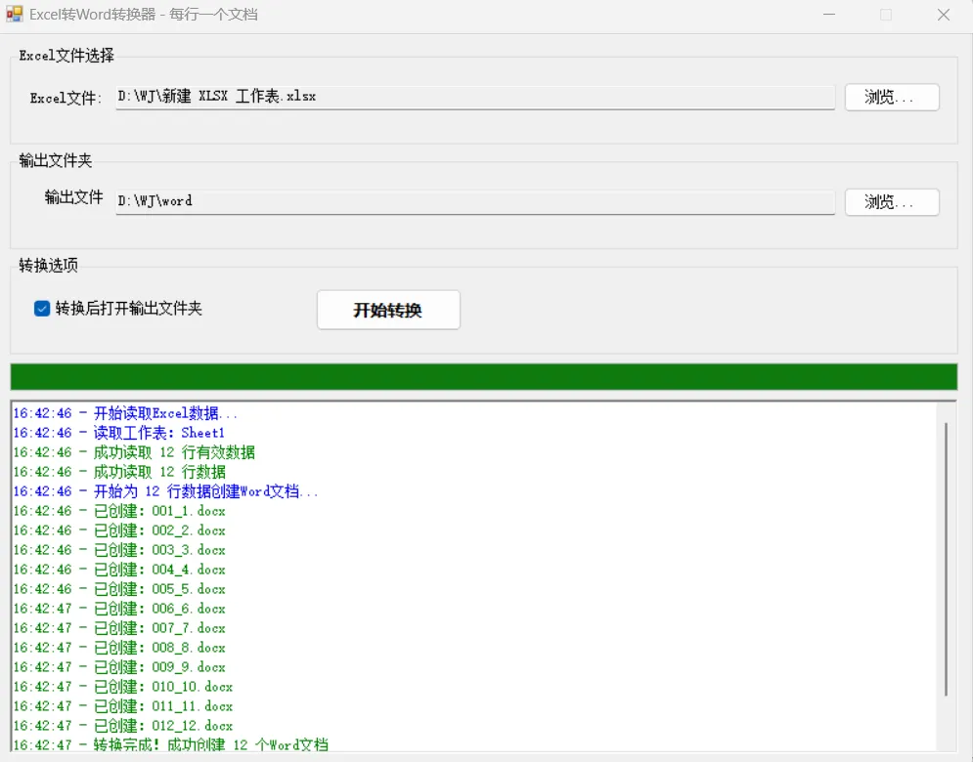Select log line 已创建: 011_11.docx

pyautogui.click(x=123, y=706)
